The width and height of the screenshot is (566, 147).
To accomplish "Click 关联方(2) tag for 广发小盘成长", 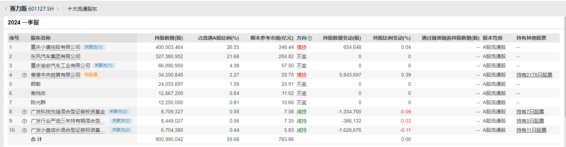I will [121, 130].
